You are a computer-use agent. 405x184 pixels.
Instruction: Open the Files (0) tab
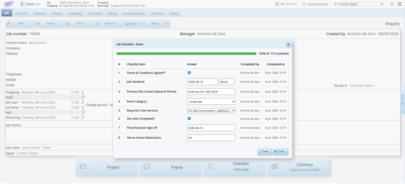(x=57, y=13)
